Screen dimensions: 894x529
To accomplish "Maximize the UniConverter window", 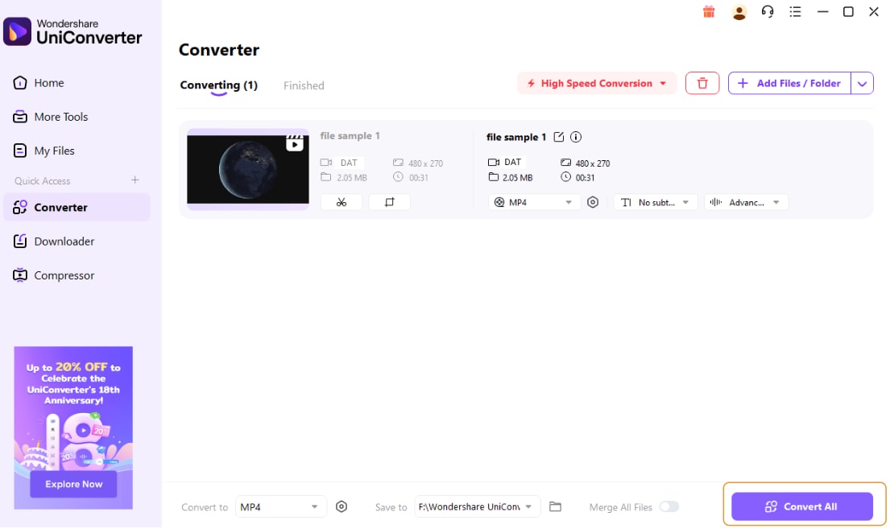I will click(848, 12).
